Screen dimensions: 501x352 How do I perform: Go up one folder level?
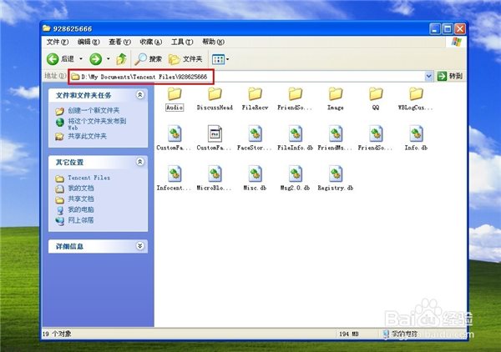121,59
